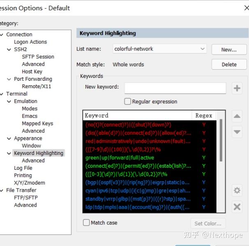
Task: Select red keyword '(no(t)?(connect)?)|((shut)?(down)?)'
Action: pyautogui.click(x=150, y=125)
